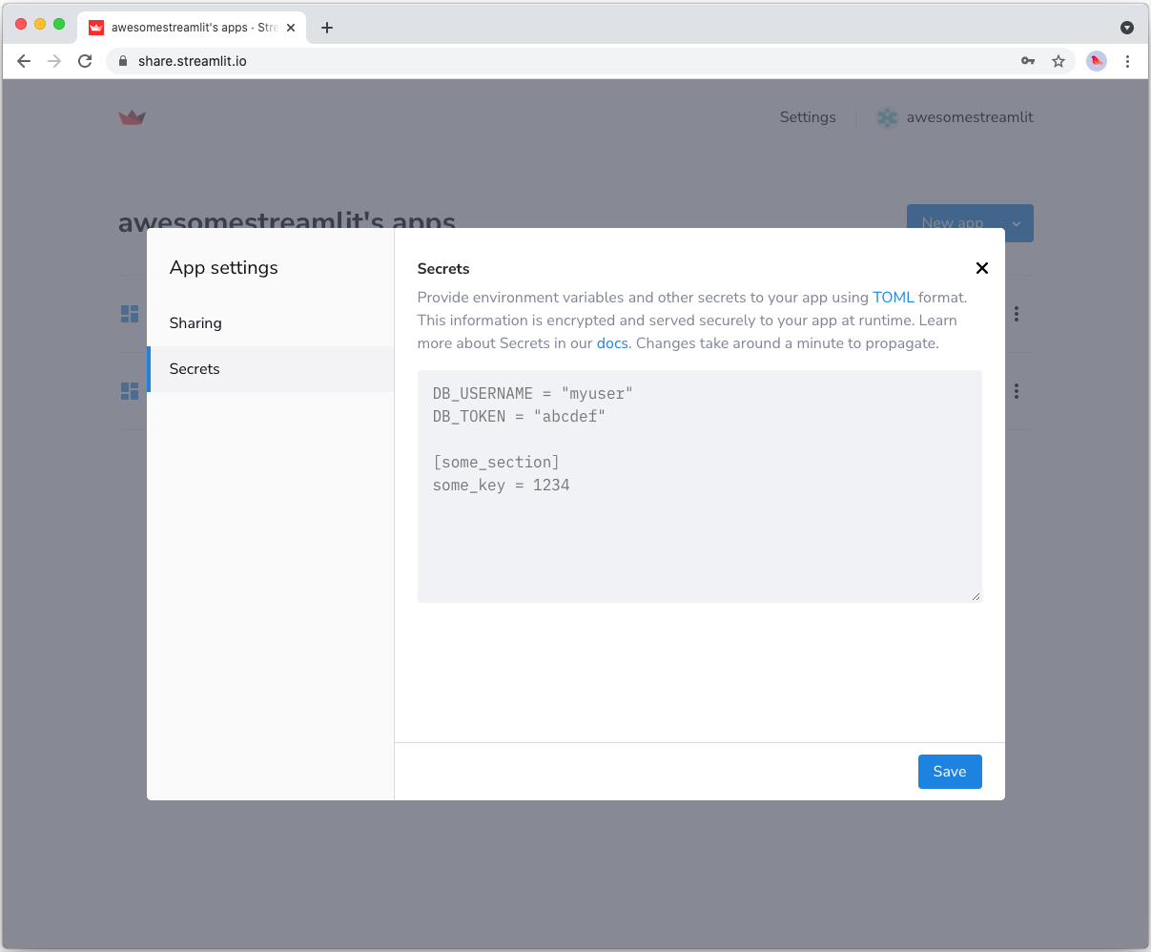Close the App settings dialog with X
This screenshot has height=952, width=1151.
(981, 268)
